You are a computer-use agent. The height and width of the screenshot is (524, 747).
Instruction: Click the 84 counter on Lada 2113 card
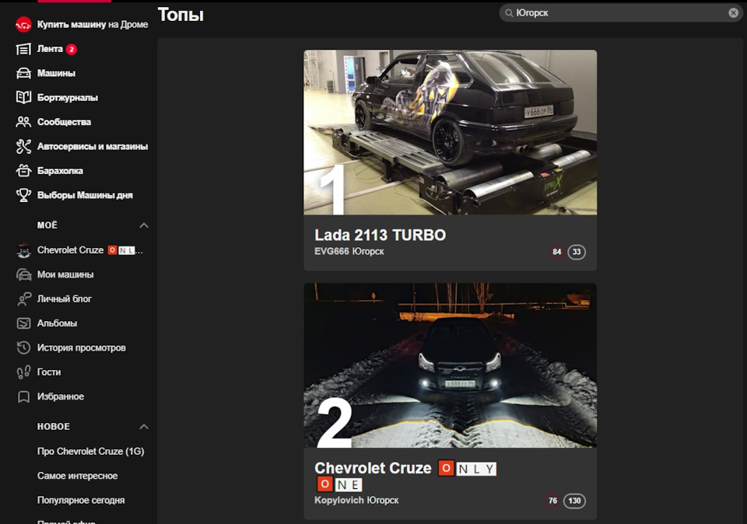556,252
